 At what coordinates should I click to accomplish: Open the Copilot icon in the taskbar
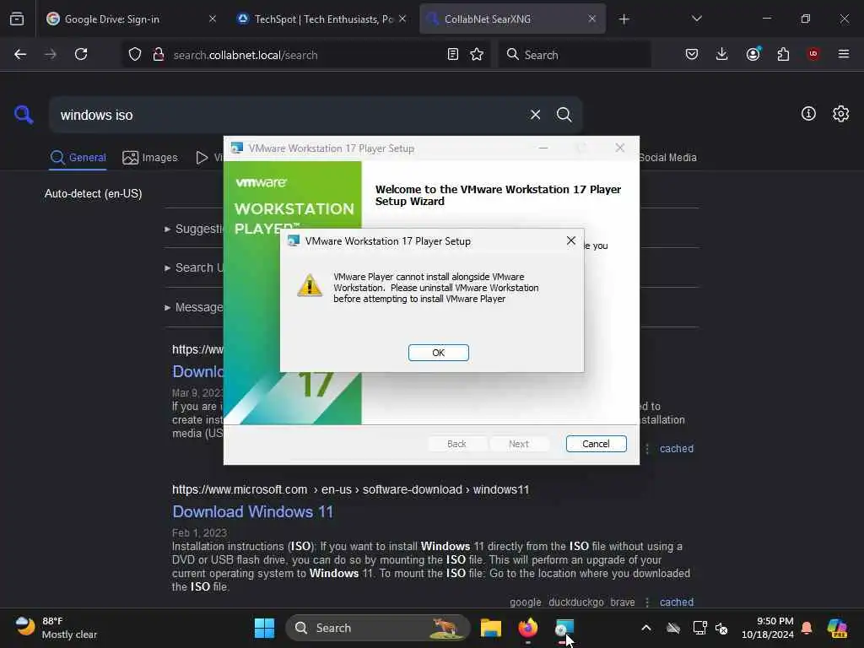pyautogui.click(x=837, y=628)
